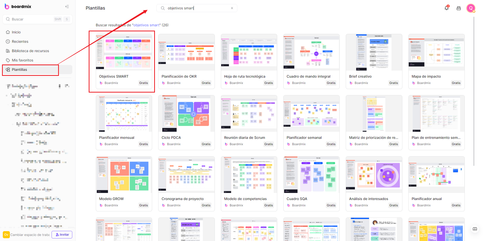The height and width of the screenshot is (241, 485).
Task: Open Recientes
Action: 37,41
